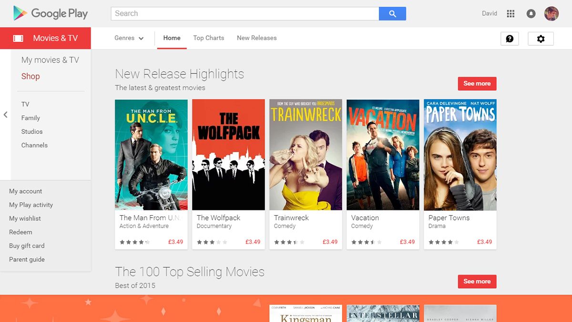Screen dimensions: 572x322
Task: Open the settings gear icon
Action: [x=541, y=39]
